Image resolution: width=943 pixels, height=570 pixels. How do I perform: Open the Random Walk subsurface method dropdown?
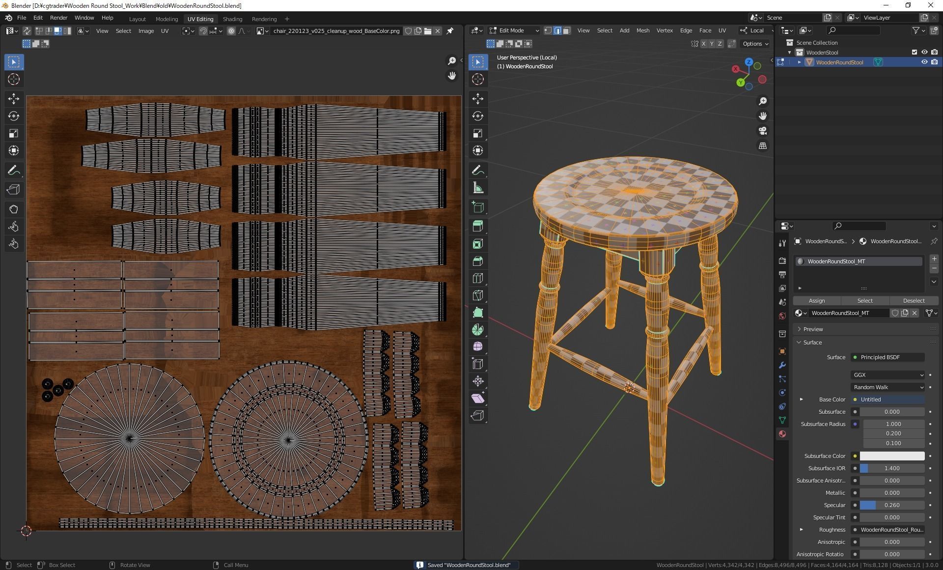click(x=888, y=387)
